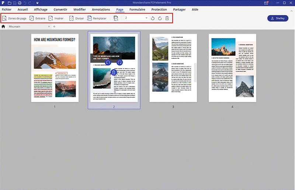
Task: Switch to the Protection tab
Action: pyautogui.click(x=159, y=10)
